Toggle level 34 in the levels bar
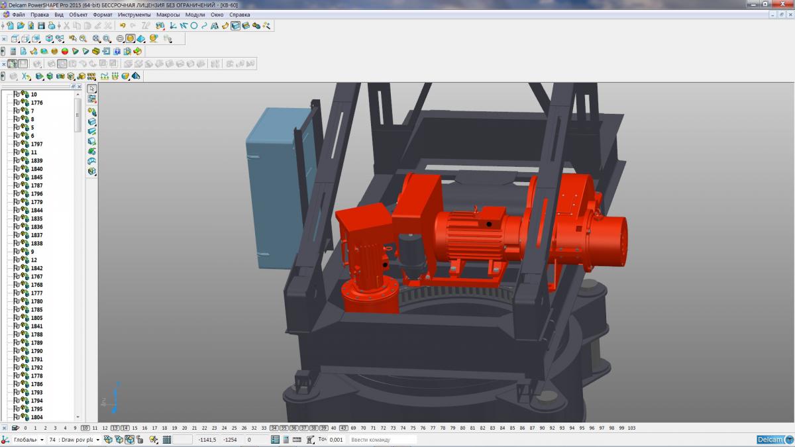 pos(274,428)
